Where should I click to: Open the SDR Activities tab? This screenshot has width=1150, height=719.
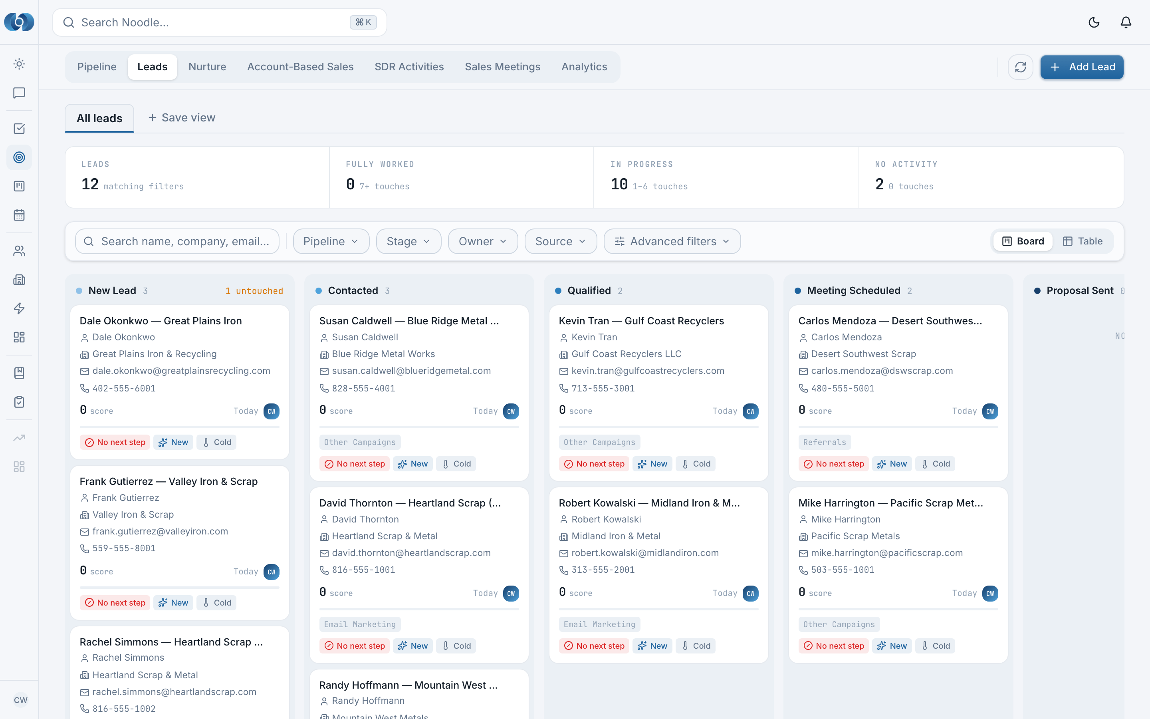(409, 67)
